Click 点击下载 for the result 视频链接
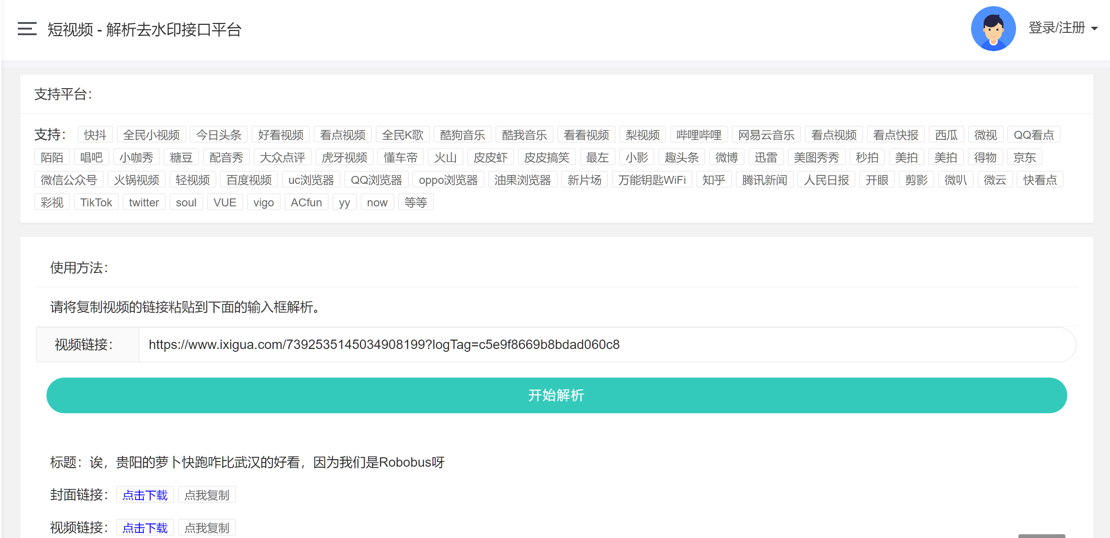 point(145,528)
